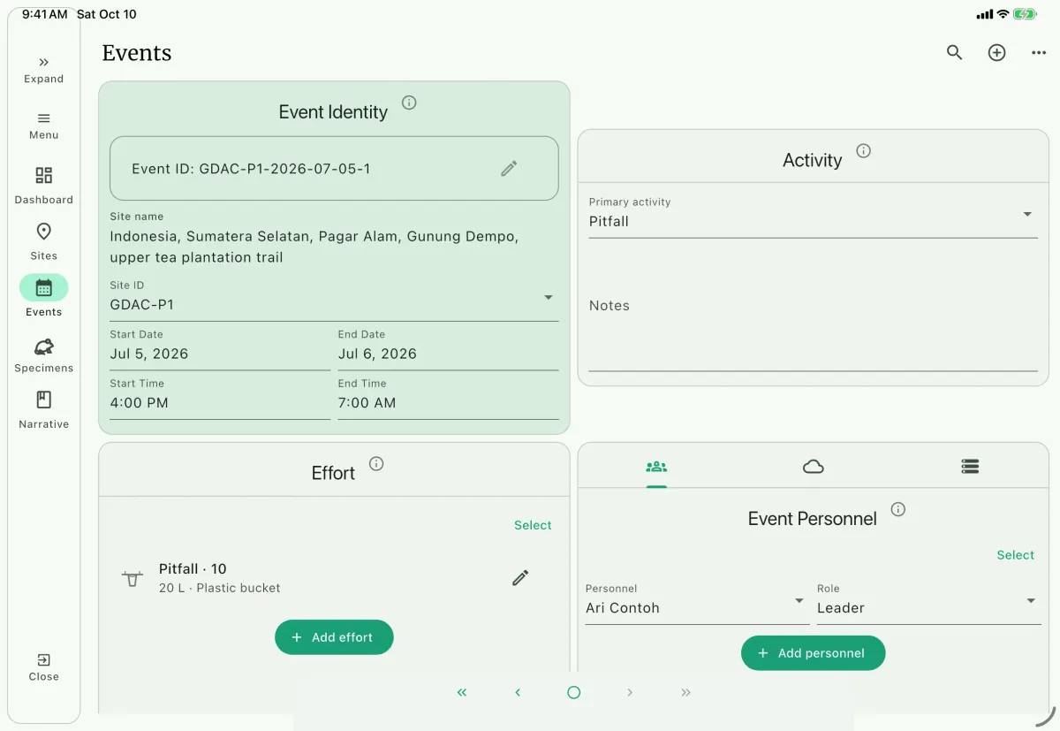
Task: Show info for the Activity card
Action: [864, 151]
